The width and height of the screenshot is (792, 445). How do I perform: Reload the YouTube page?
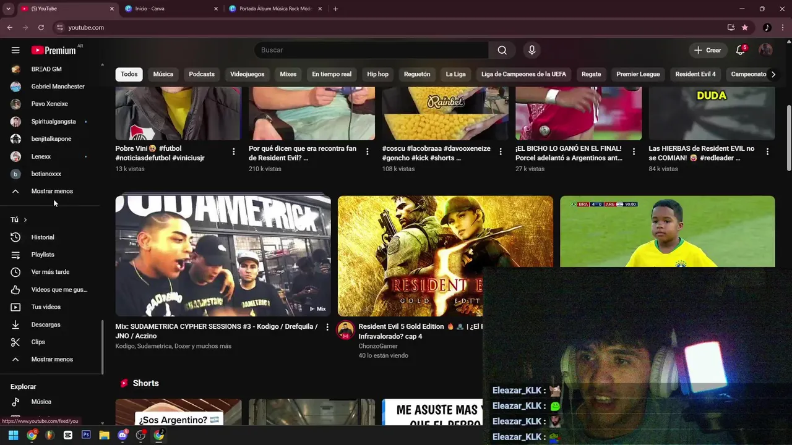(x=41, y=27)
